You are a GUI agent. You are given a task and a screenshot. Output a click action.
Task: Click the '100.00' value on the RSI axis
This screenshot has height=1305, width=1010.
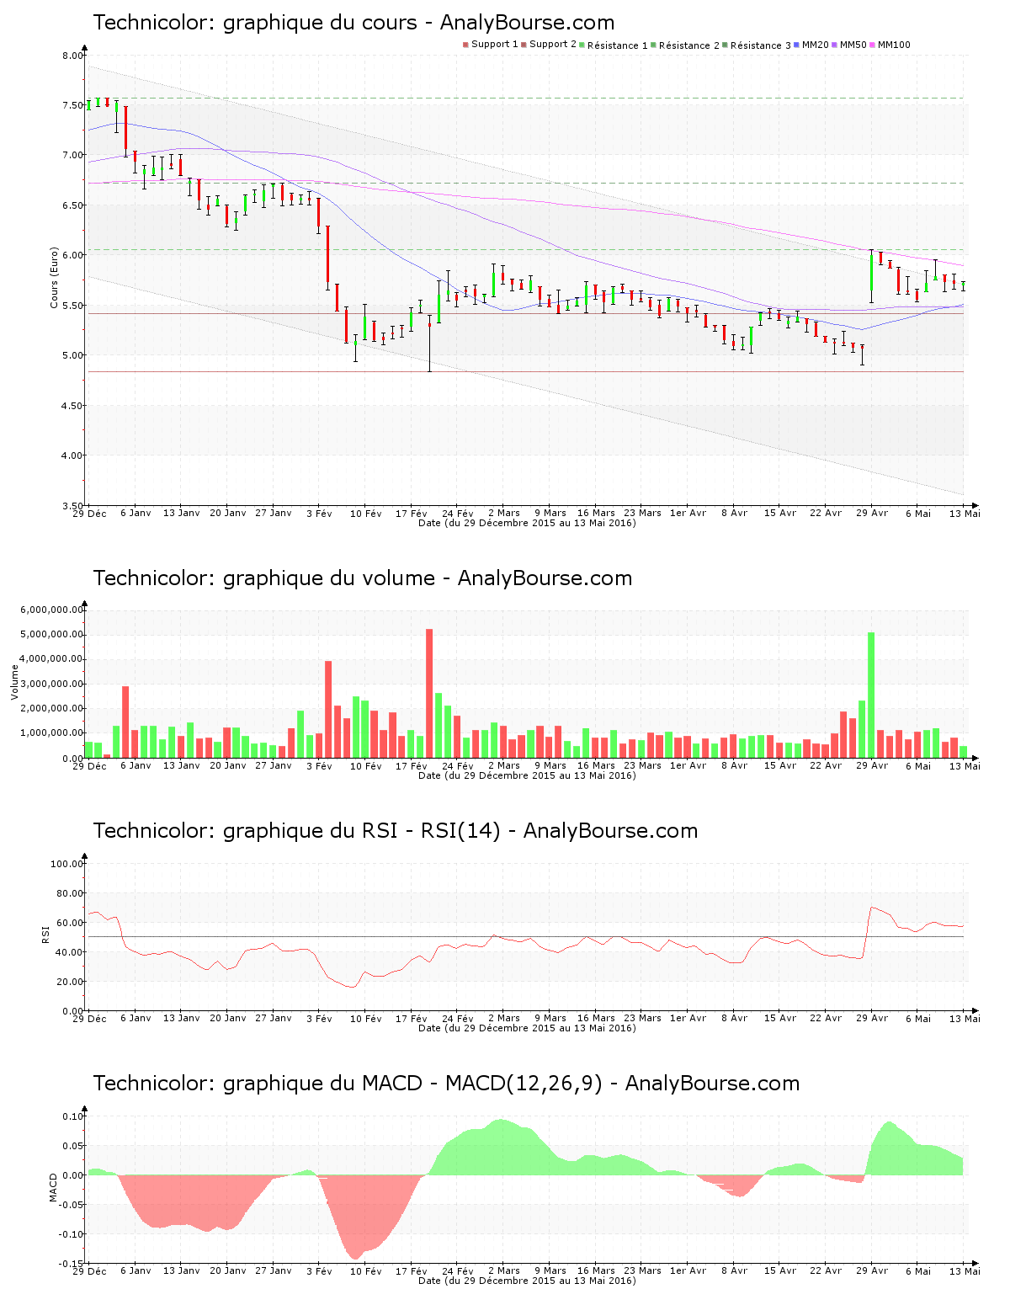(x=66, y=864)
